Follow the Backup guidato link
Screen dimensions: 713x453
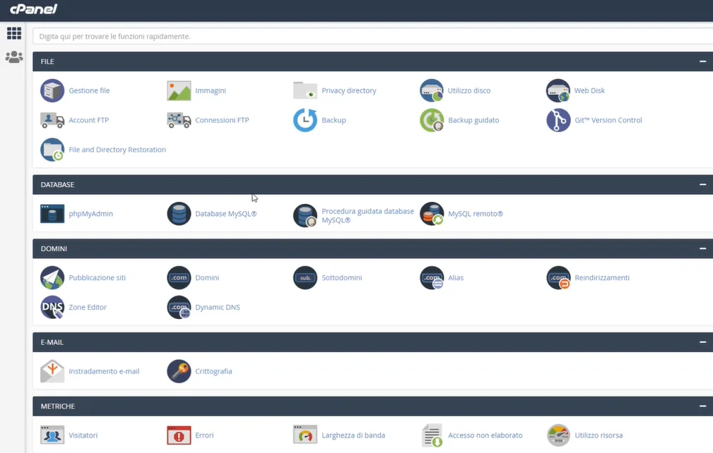coord(473,120)
